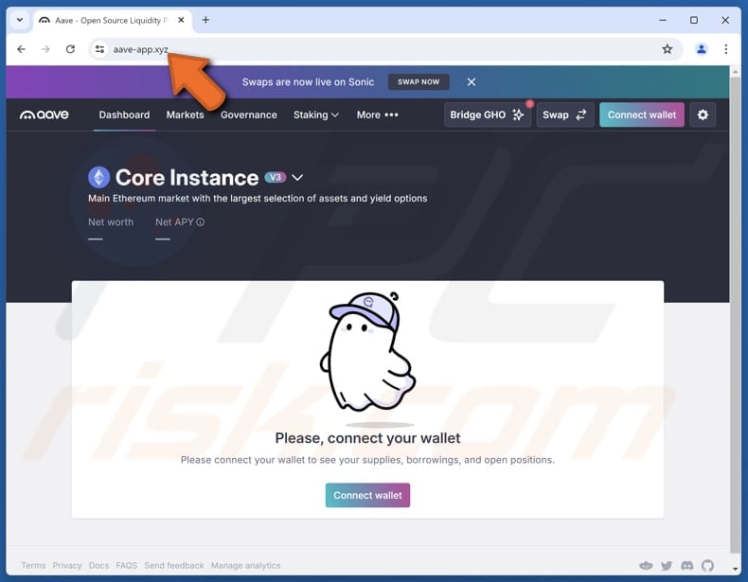Open the settings gear in the Aave header

703,115
